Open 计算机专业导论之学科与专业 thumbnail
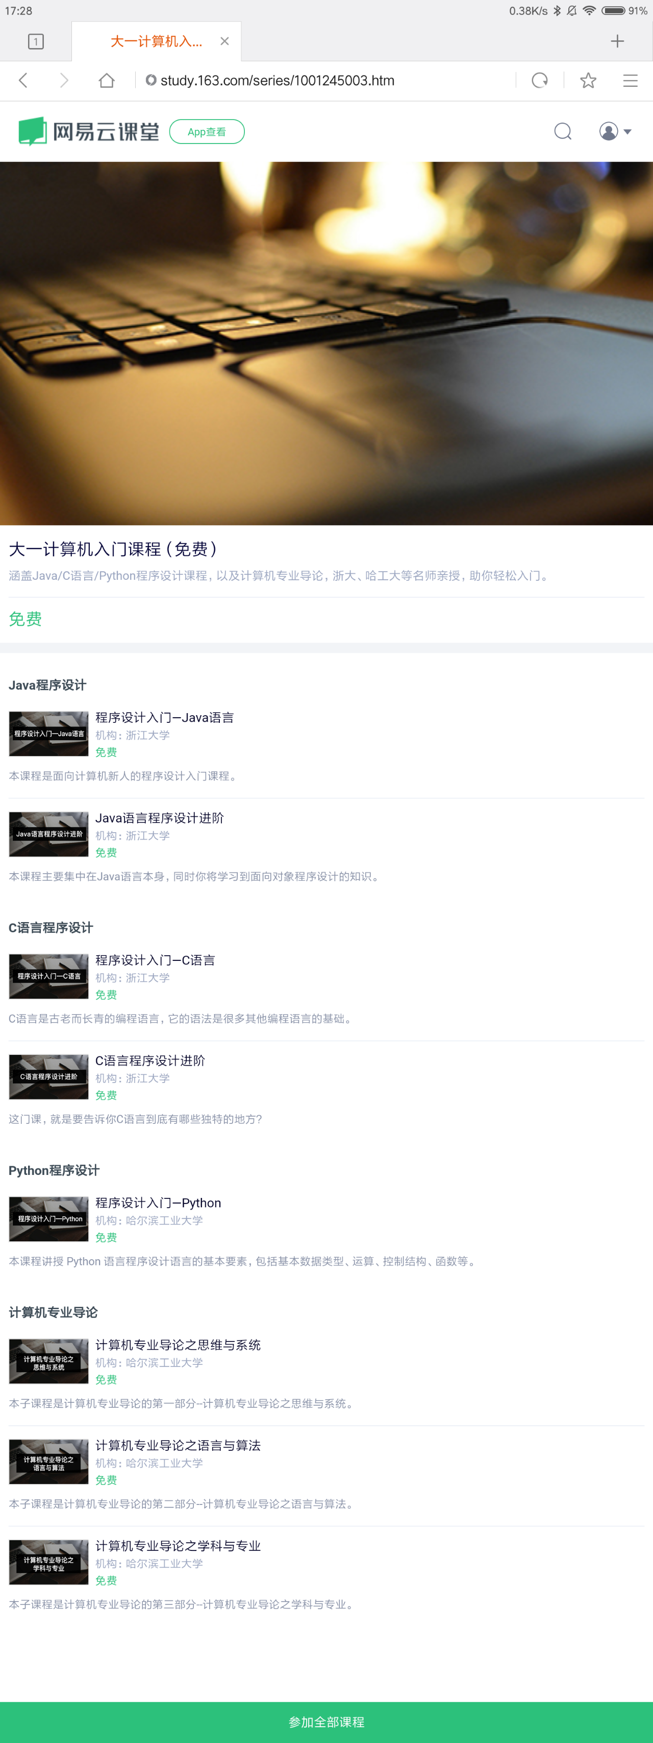653x1743 pixels. [x=48, y=1562]
